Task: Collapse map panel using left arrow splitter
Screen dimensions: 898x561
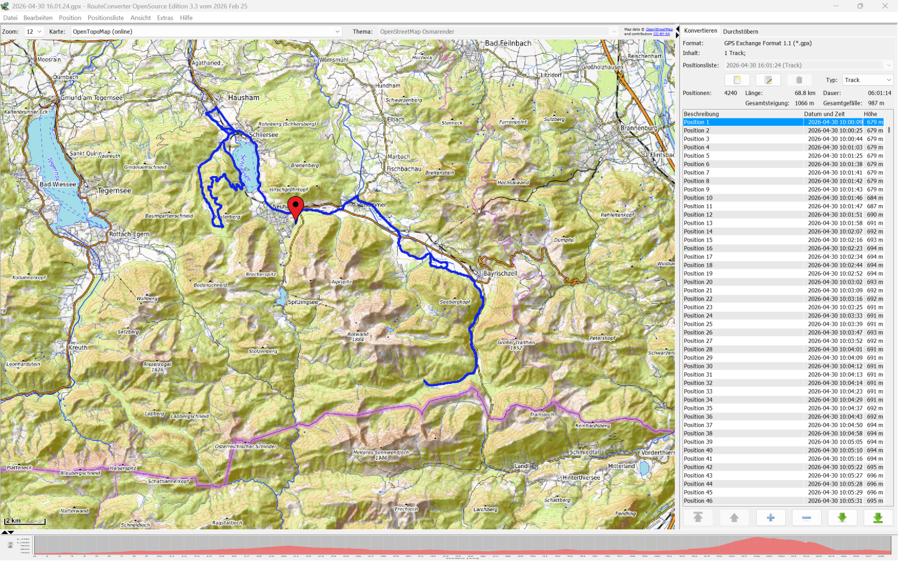Action: pyautogui.click(x=677, y=29)
